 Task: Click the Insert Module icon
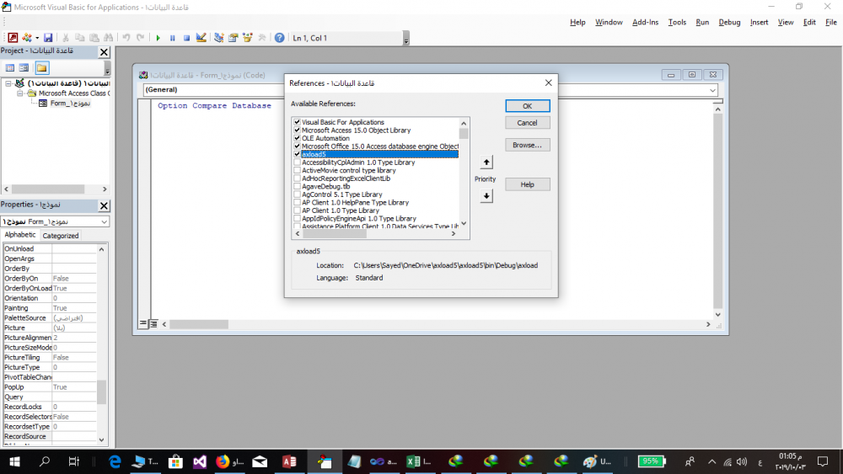click(26, 38)
